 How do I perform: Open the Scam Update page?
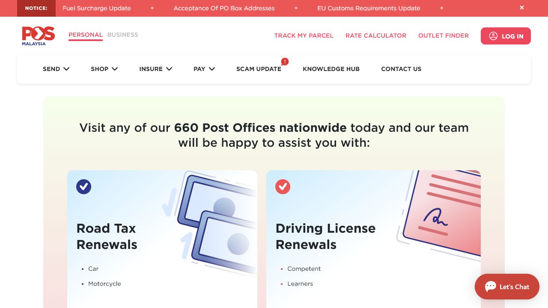[x=259, y=69]
